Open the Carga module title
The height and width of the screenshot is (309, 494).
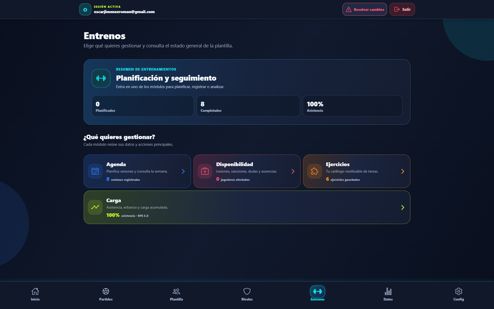point(113,200)
